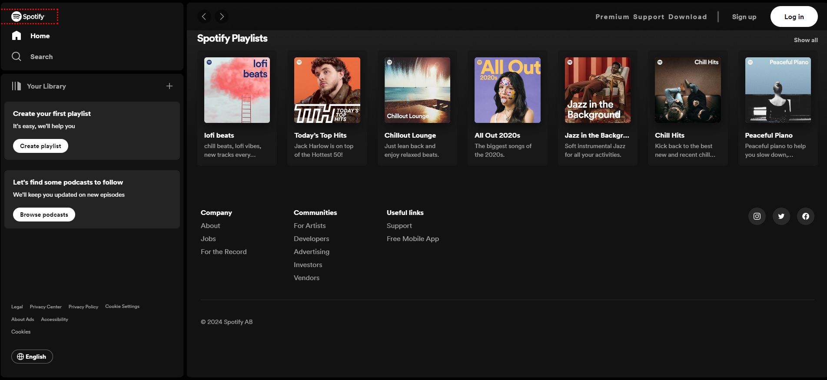Viewport: 827px width, 380px height.
Task: Open Download link in top bar
Action: 688,17
